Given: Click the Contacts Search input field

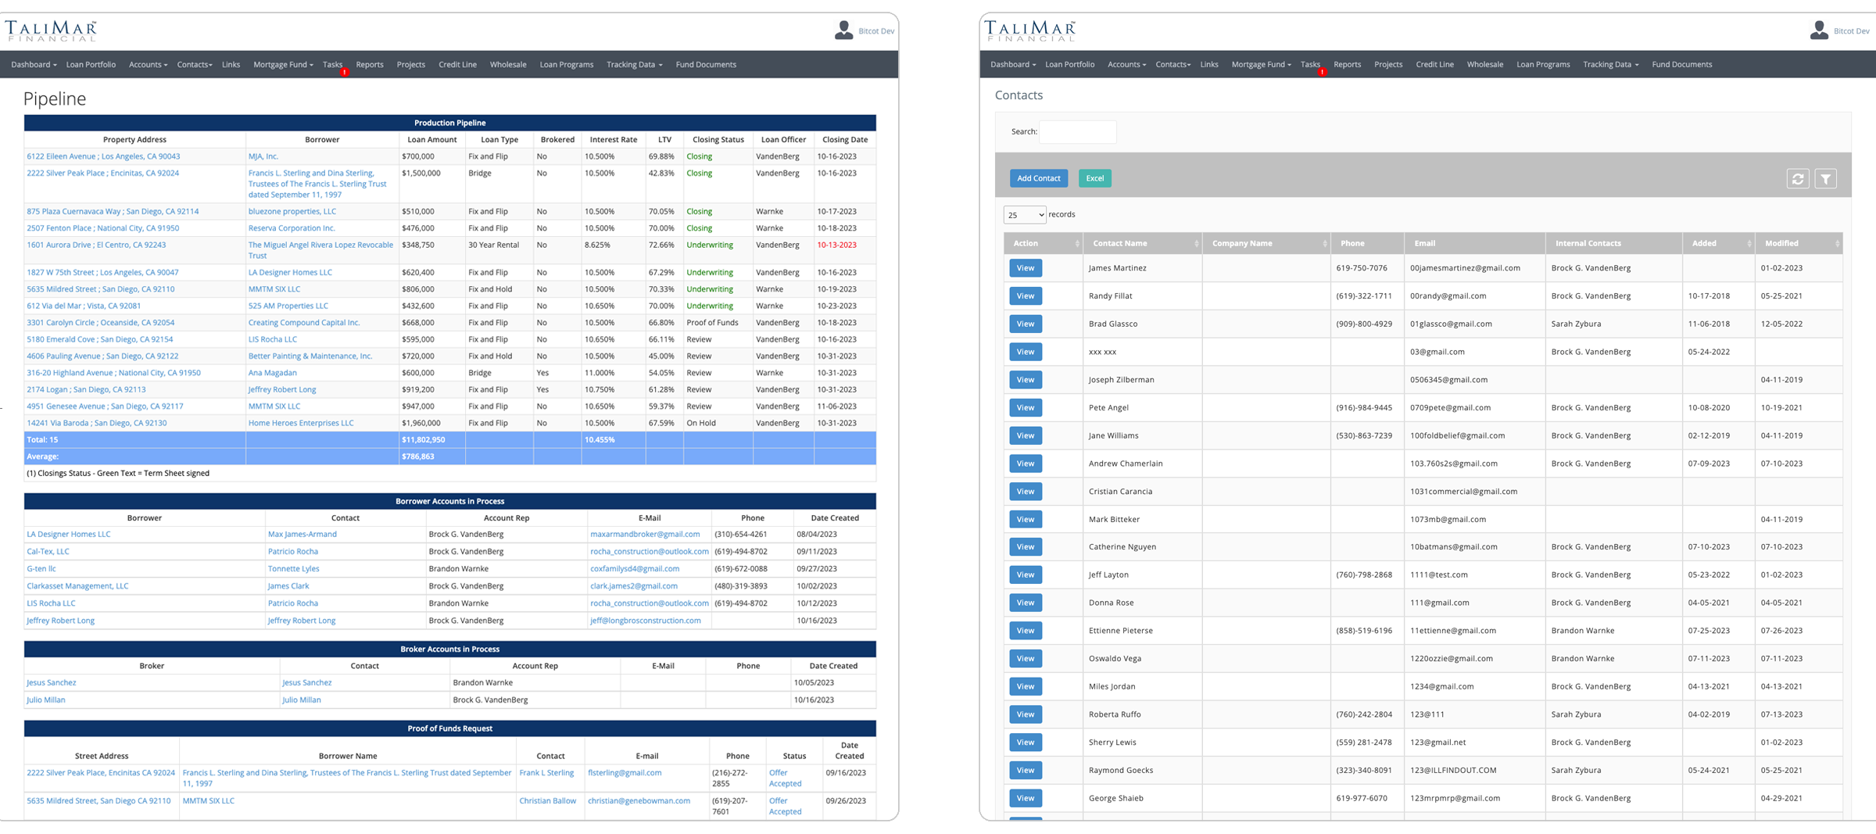Looking at the screenshot, I should tap(1077, 132).
